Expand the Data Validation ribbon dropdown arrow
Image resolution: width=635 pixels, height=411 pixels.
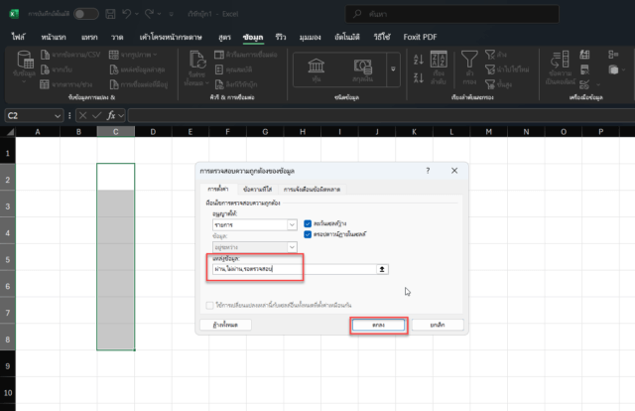598,84
